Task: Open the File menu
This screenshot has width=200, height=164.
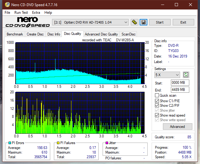Action: pyautogui.click(x=7, y=13)
